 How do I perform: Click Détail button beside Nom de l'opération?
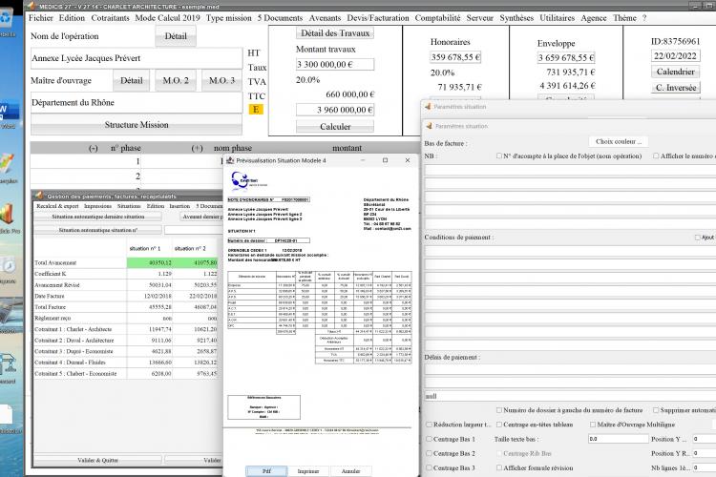tap(176, 36)
